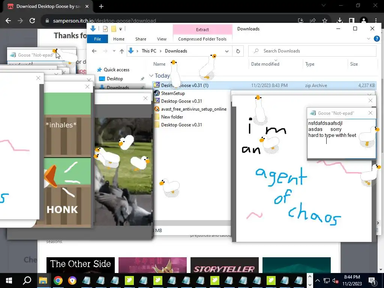384x288 pixels.
Task: Click This PC in the breadcrumb
Action: (x=149, y=51)
